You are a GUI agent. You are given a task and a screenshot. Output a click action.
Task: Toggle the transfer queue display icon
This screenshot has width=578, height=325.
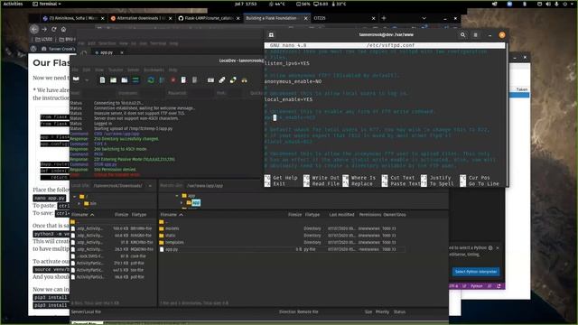coord(135,80)
